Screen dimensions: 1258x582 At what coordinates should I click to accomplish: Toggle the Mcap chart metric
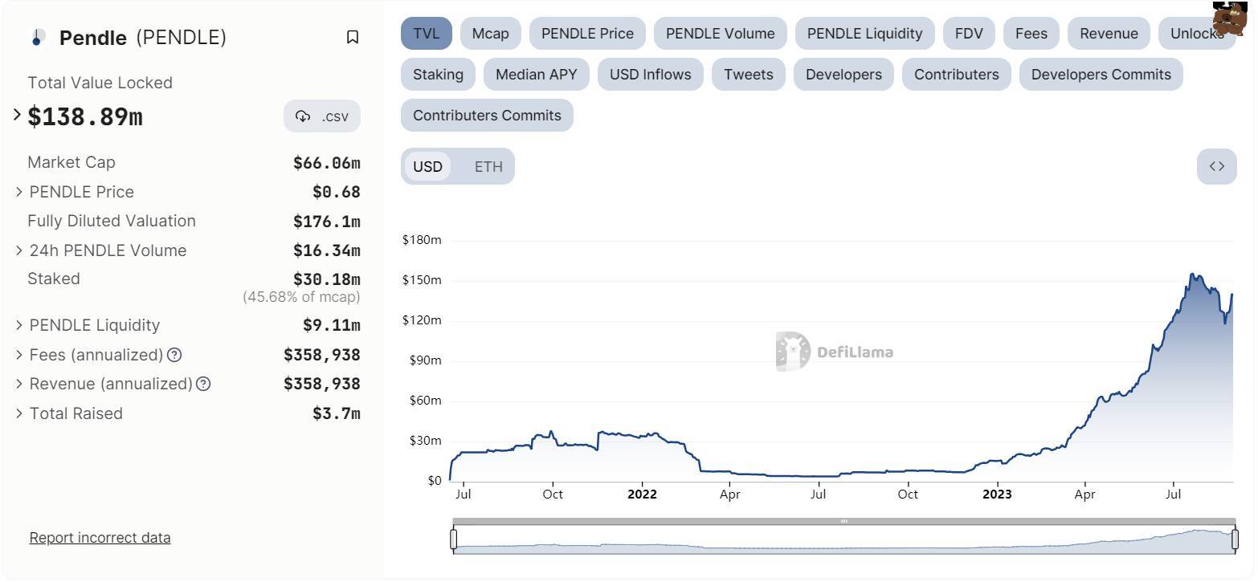pos(490,34)
